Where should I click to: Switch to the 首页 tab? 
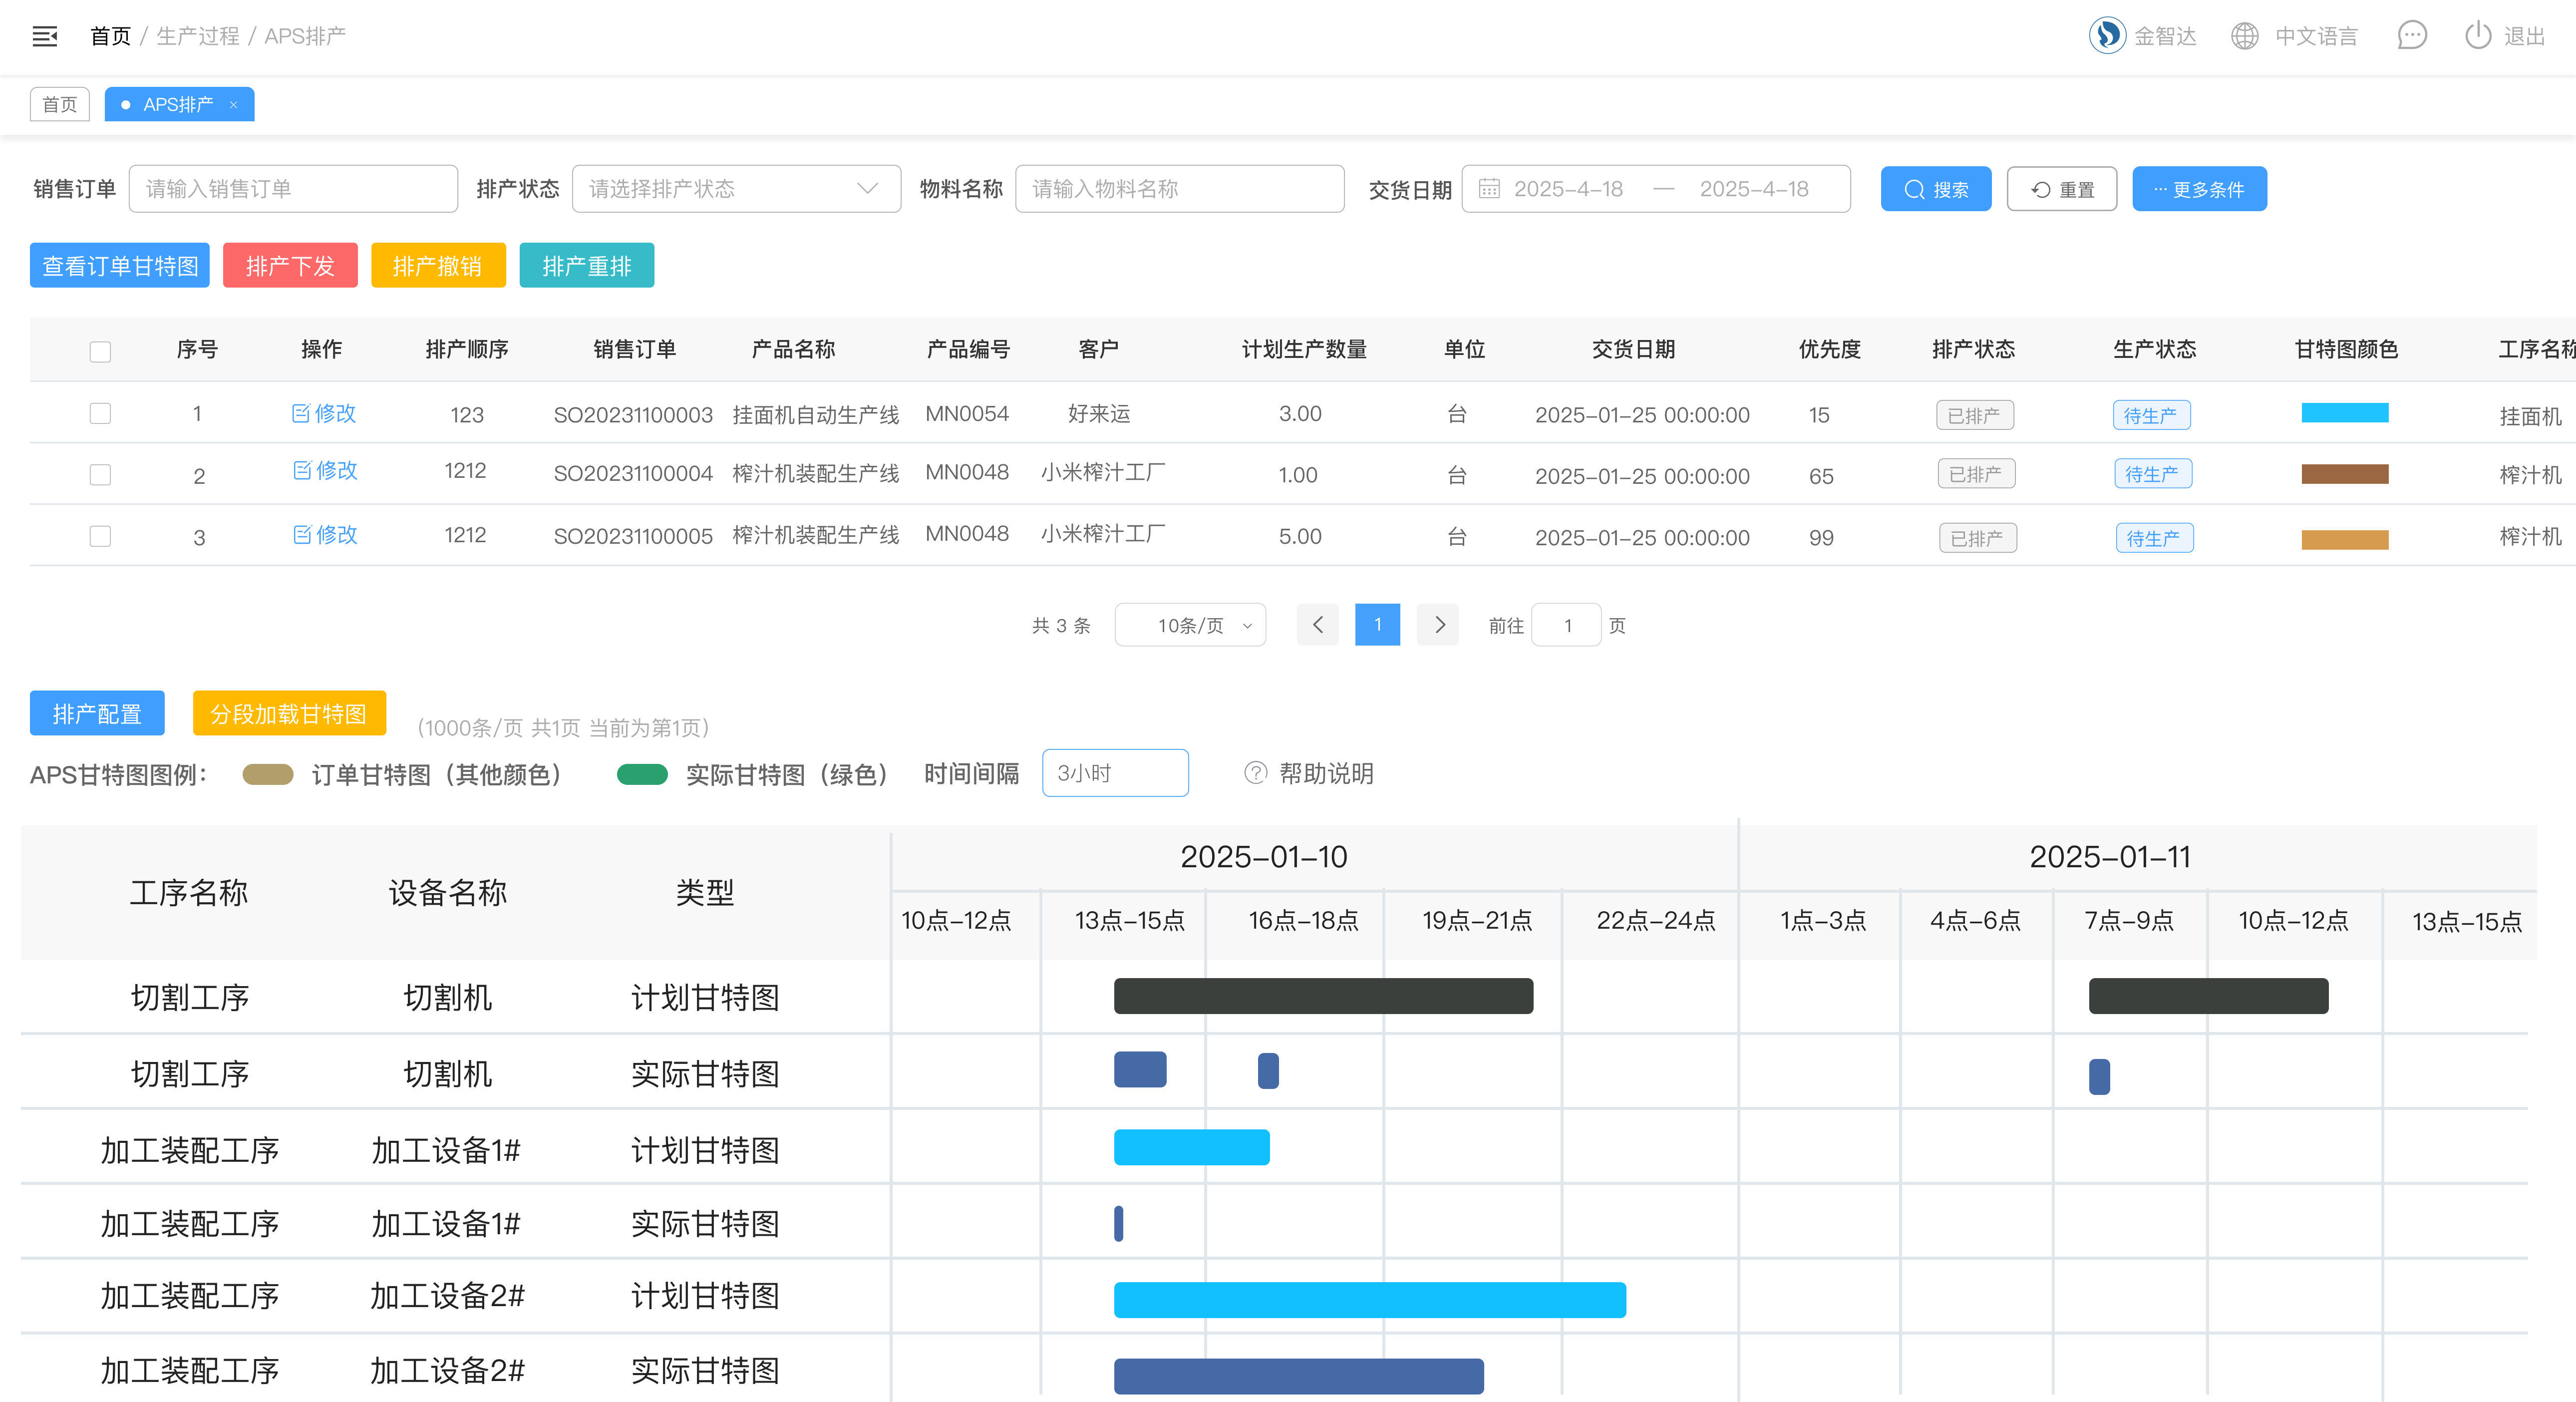point(60,105)
